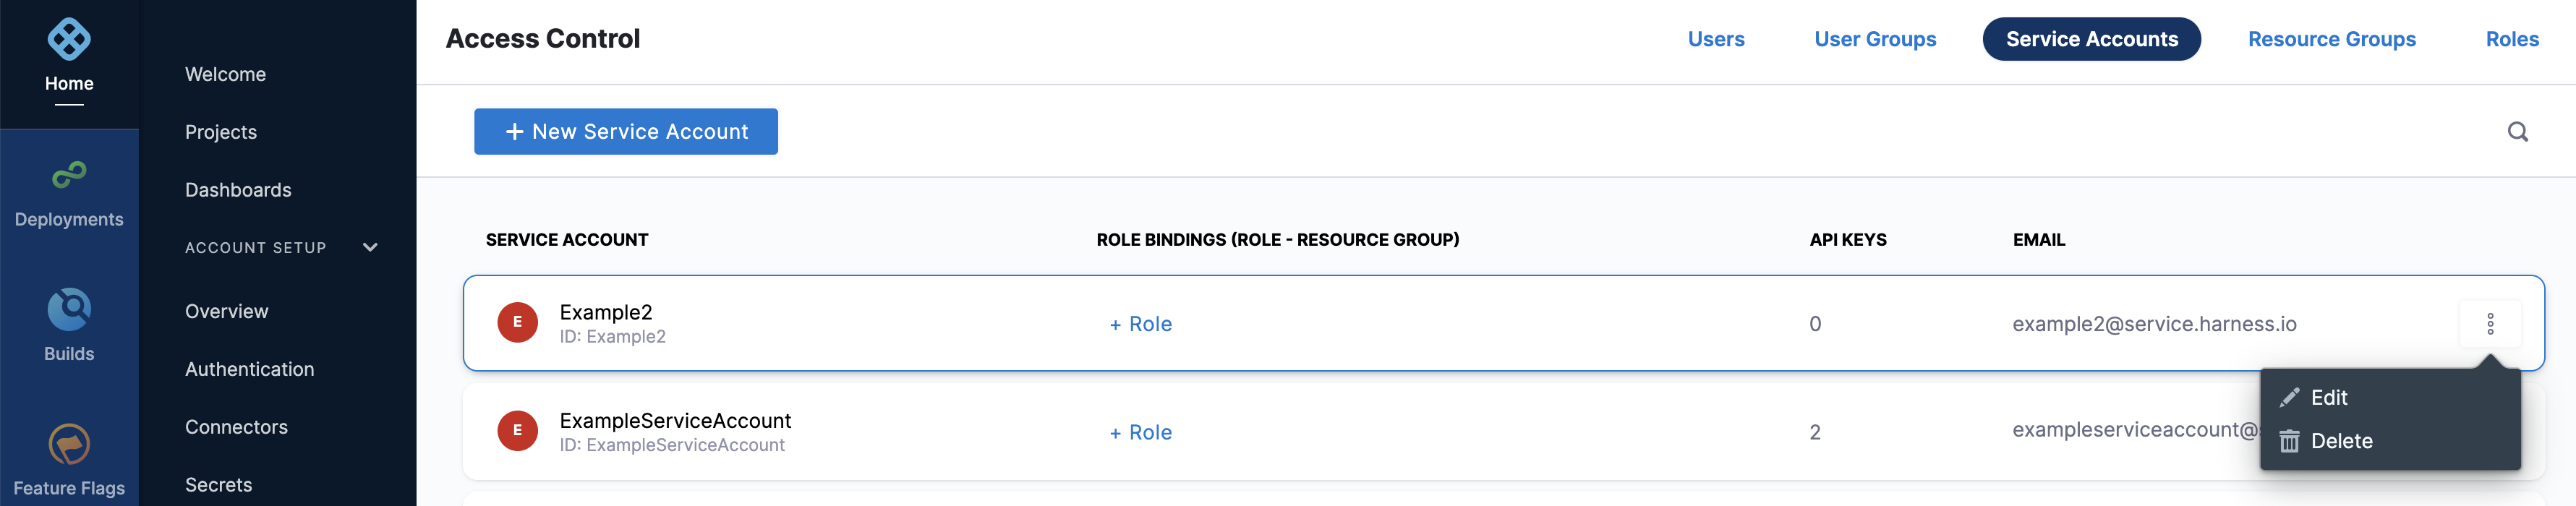This screenshot has height=506, width=2576.
Task: Add a Role to ExampleServiceAccount
Action: (x=1140, y=433)
